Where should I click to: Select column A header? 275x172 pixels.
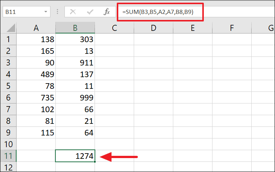pyautogui.click(x=36, y=27)
